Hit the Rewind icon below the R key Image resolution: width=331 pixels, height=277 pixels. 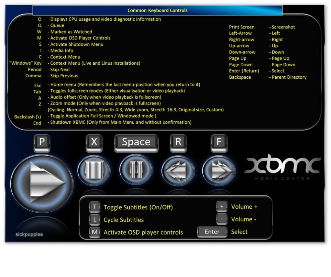(178, 170)
